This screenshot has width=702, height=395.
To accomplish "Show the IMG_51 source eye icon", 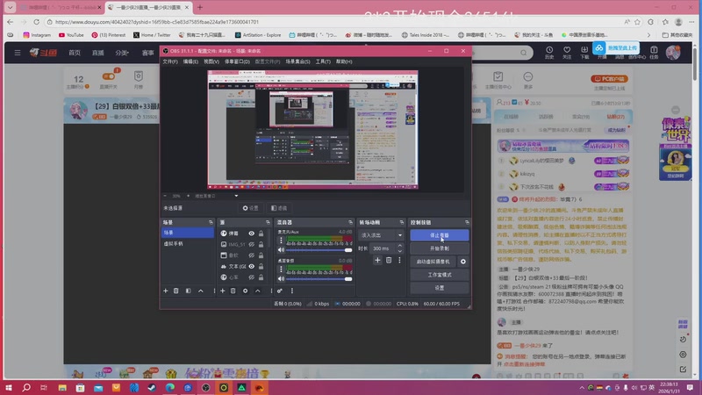I will pyautogui.click(x=252, y=245).
